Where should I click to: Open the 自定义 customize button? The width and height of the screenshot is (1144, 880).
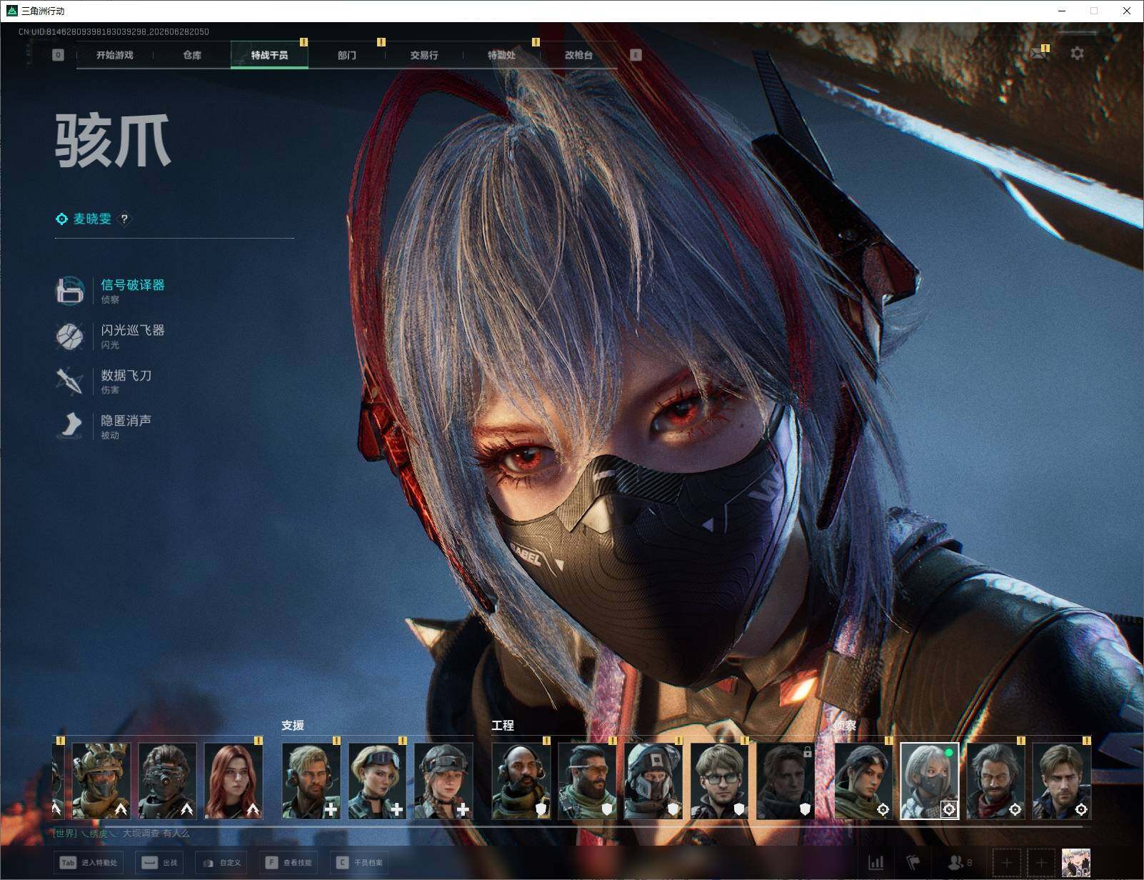click(222, 863)
